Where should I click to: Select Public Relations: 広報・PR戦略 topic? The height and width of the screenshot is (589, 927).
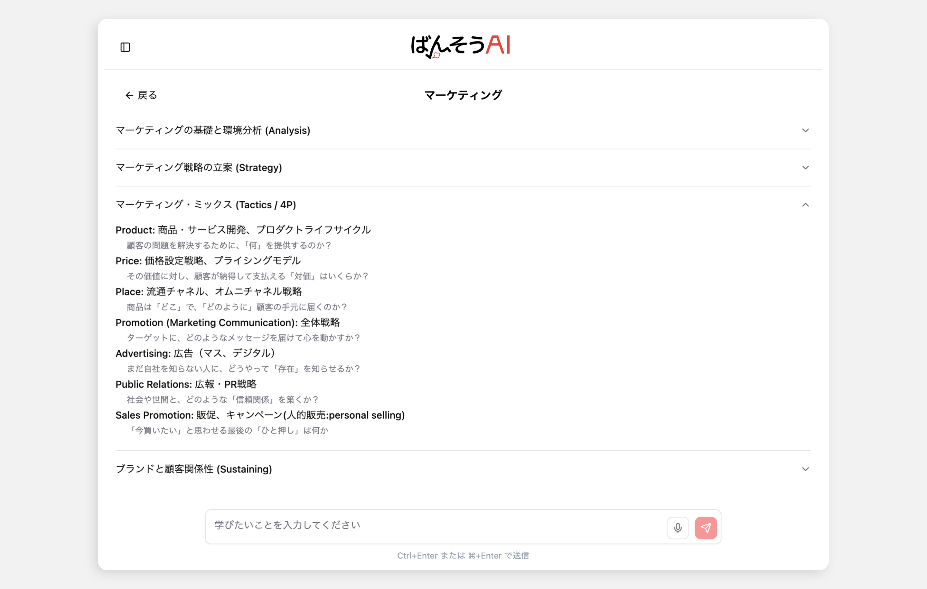click(186, 384)
